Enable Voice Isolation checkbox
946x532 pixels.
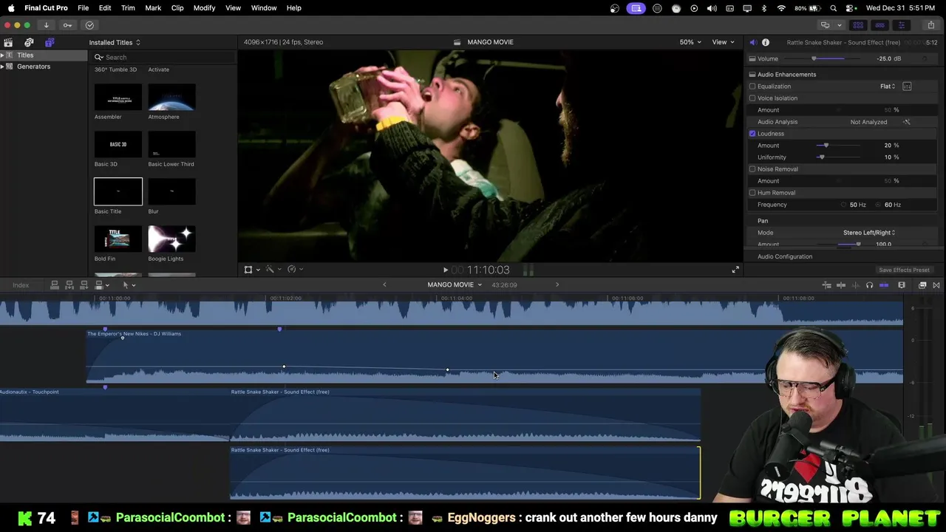(x=752, y=98)
